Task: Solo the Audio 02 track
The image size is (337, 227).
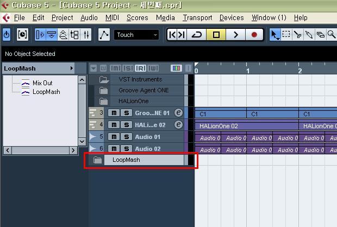Action: (126, 149)
